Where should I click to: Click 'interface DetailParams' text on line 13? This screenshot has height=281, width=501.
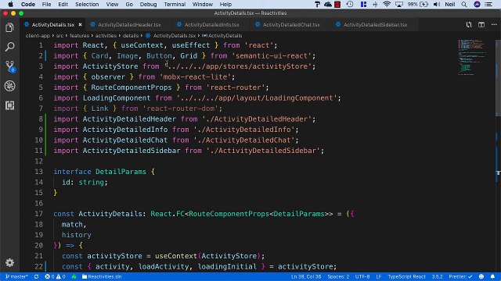(99, 172)
